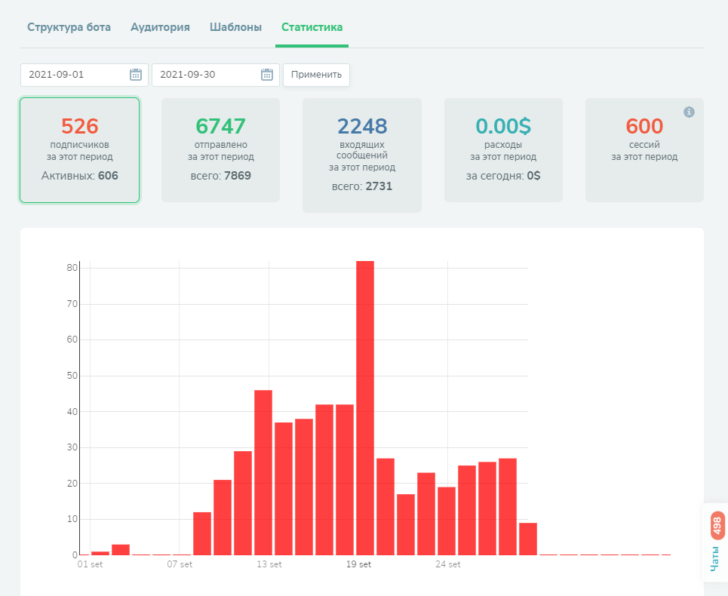
Task: Select the 526 подписчиков stat card
Action: pos(79,150)
